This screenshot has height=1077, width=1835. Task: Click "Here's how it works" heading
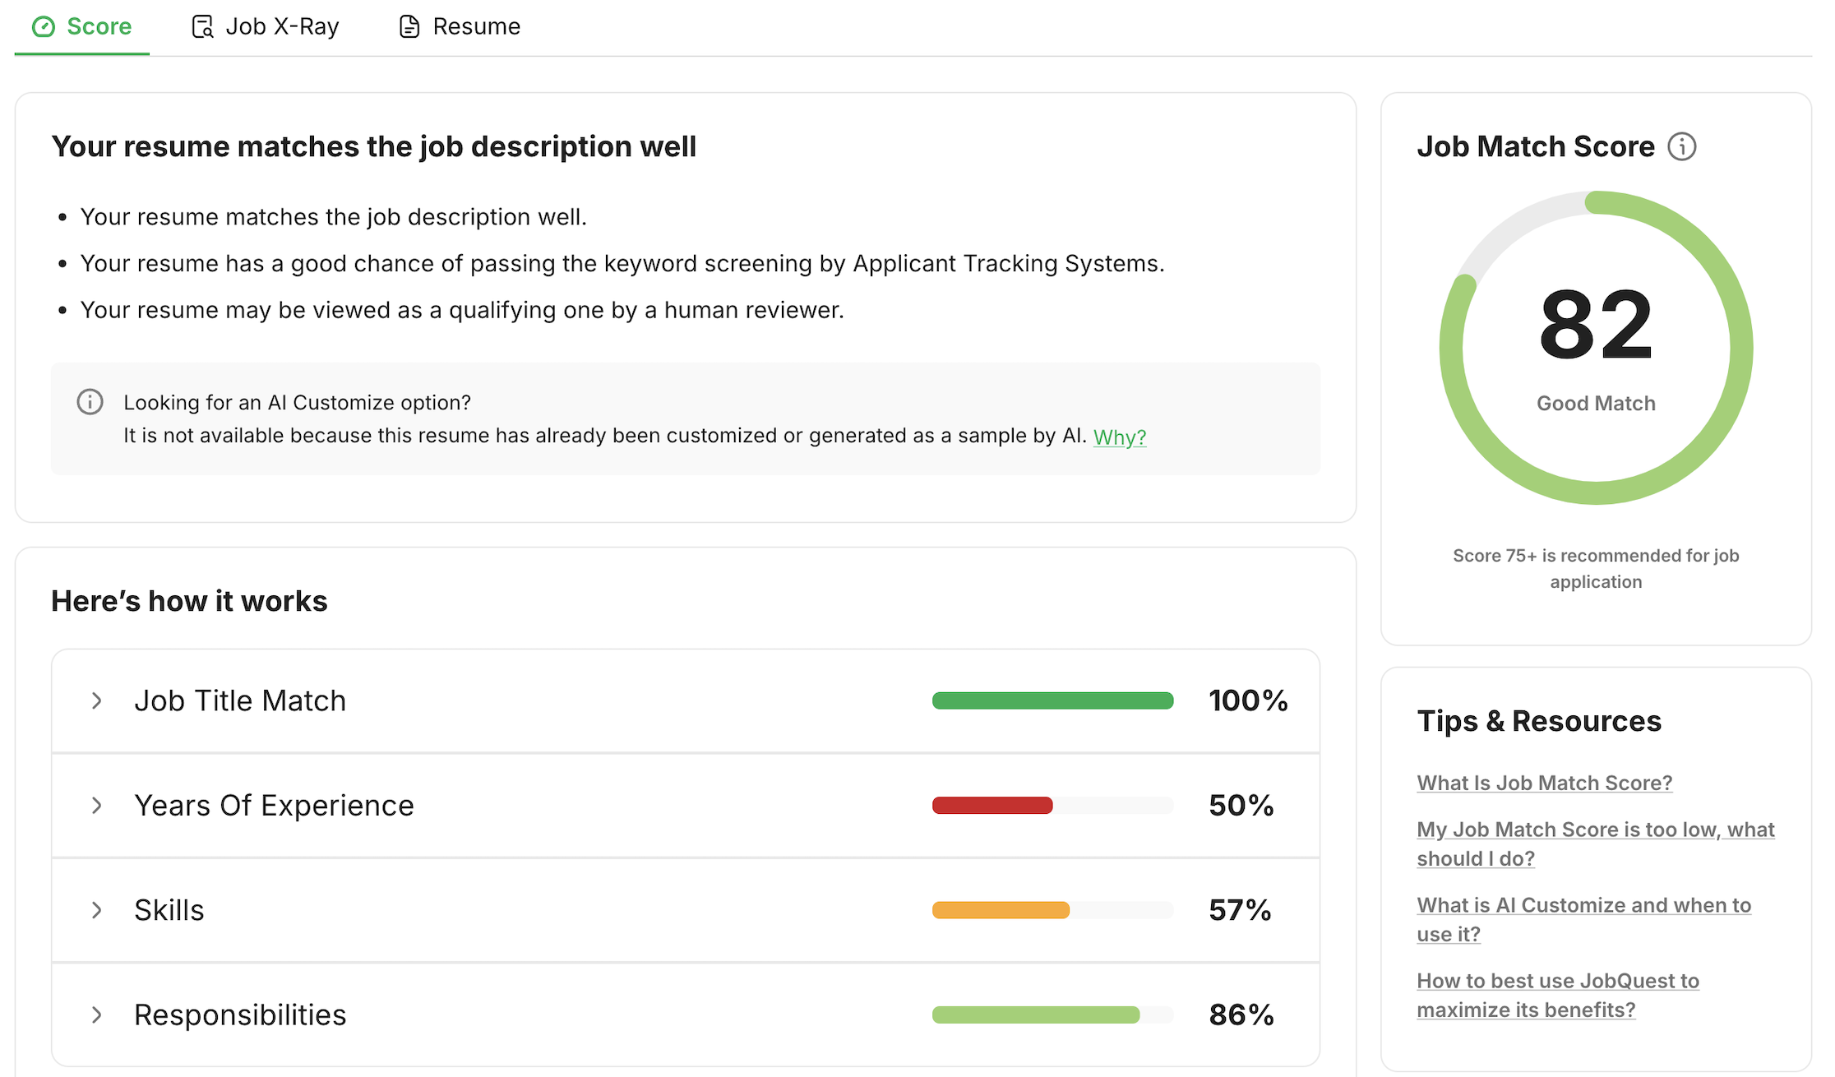(189, 601)
